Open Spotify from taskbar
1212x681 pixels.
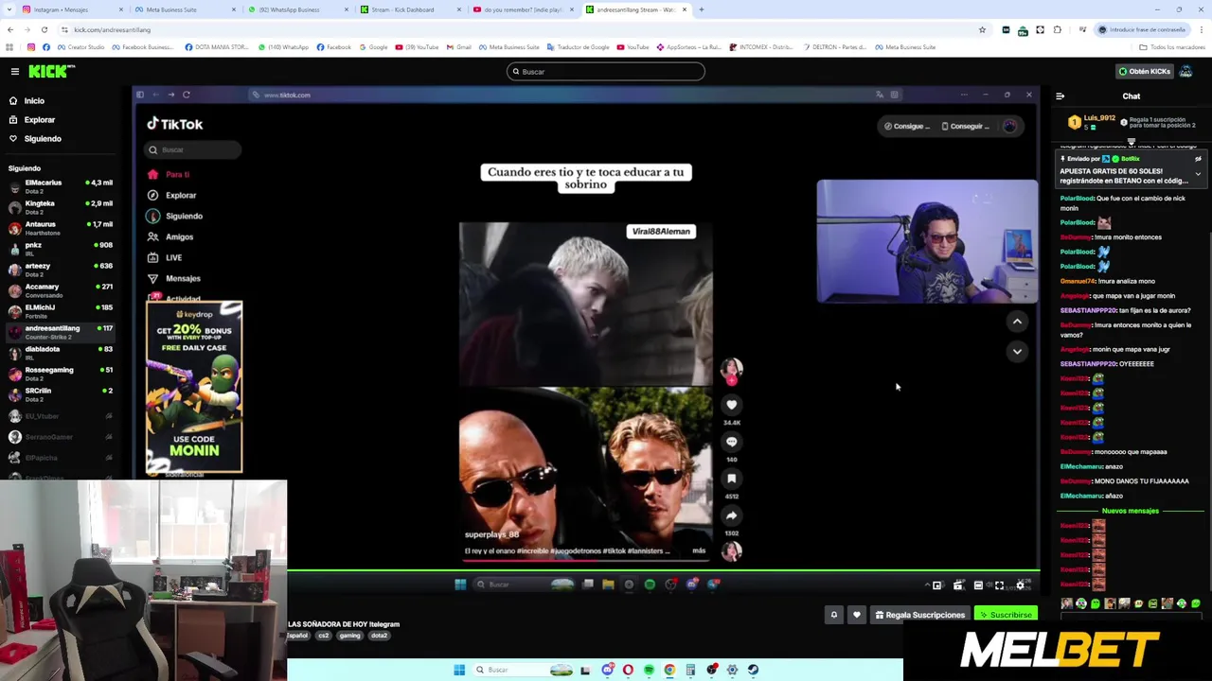point(649,670)
